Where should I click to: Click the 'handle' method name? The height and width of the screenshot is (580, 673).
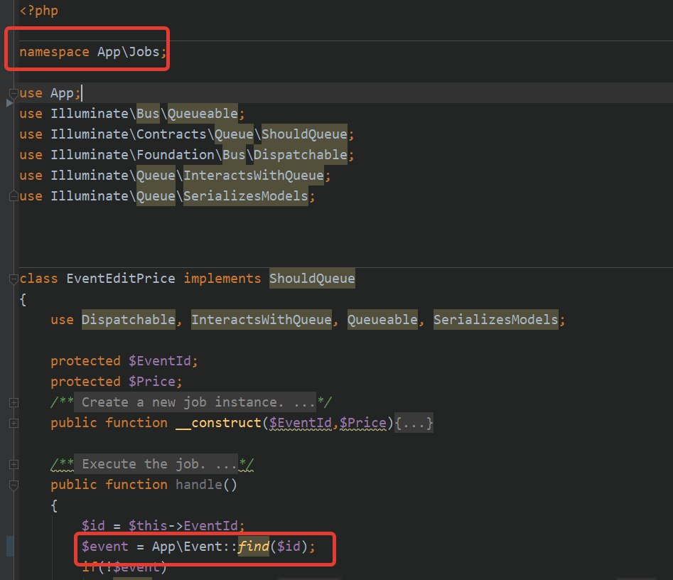point(199,485)
